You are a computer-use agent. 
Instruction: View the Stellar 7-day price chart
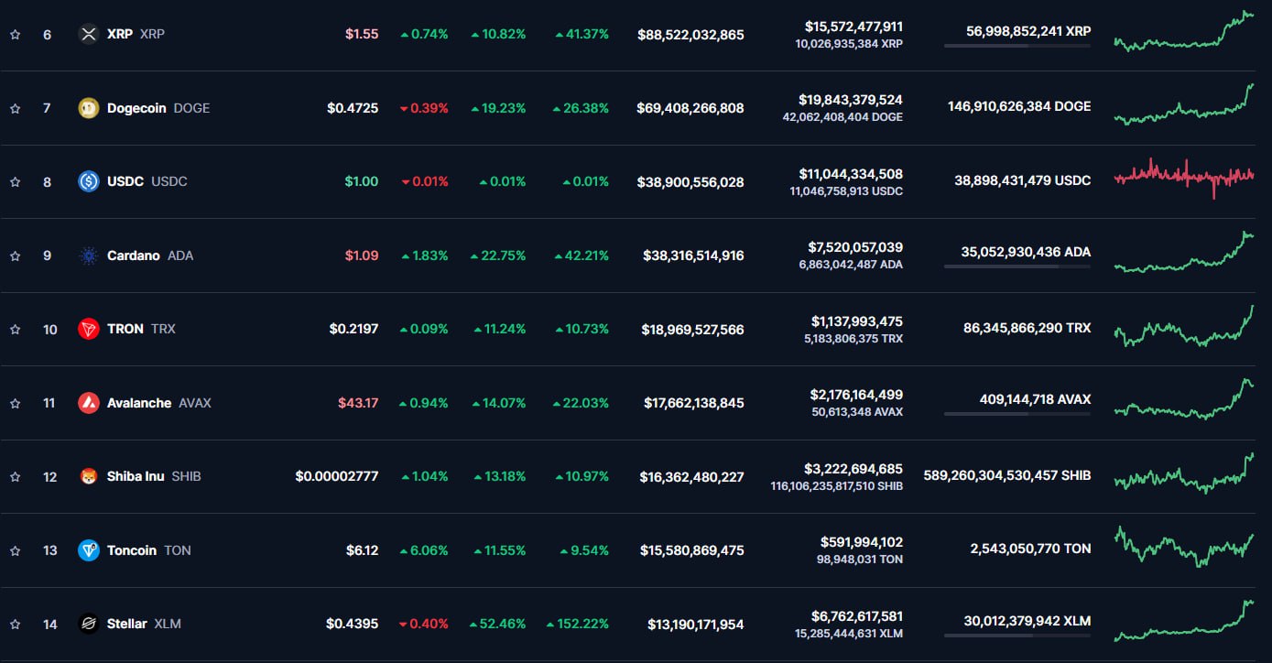pyautogui.click(x=1184, y=620)
